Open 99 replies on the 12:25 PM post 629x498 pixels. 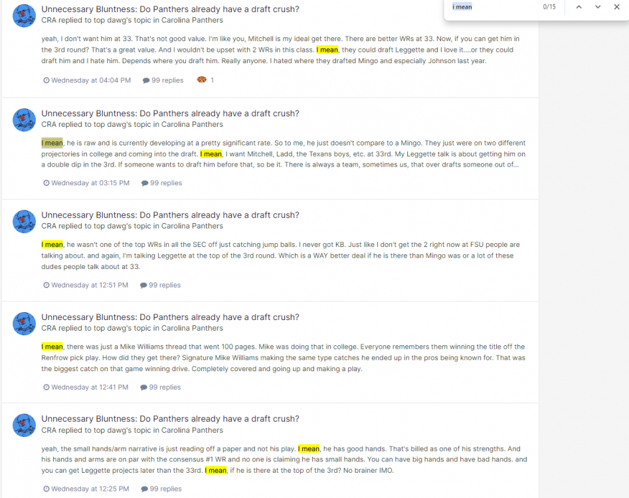[x=161, y=489]
